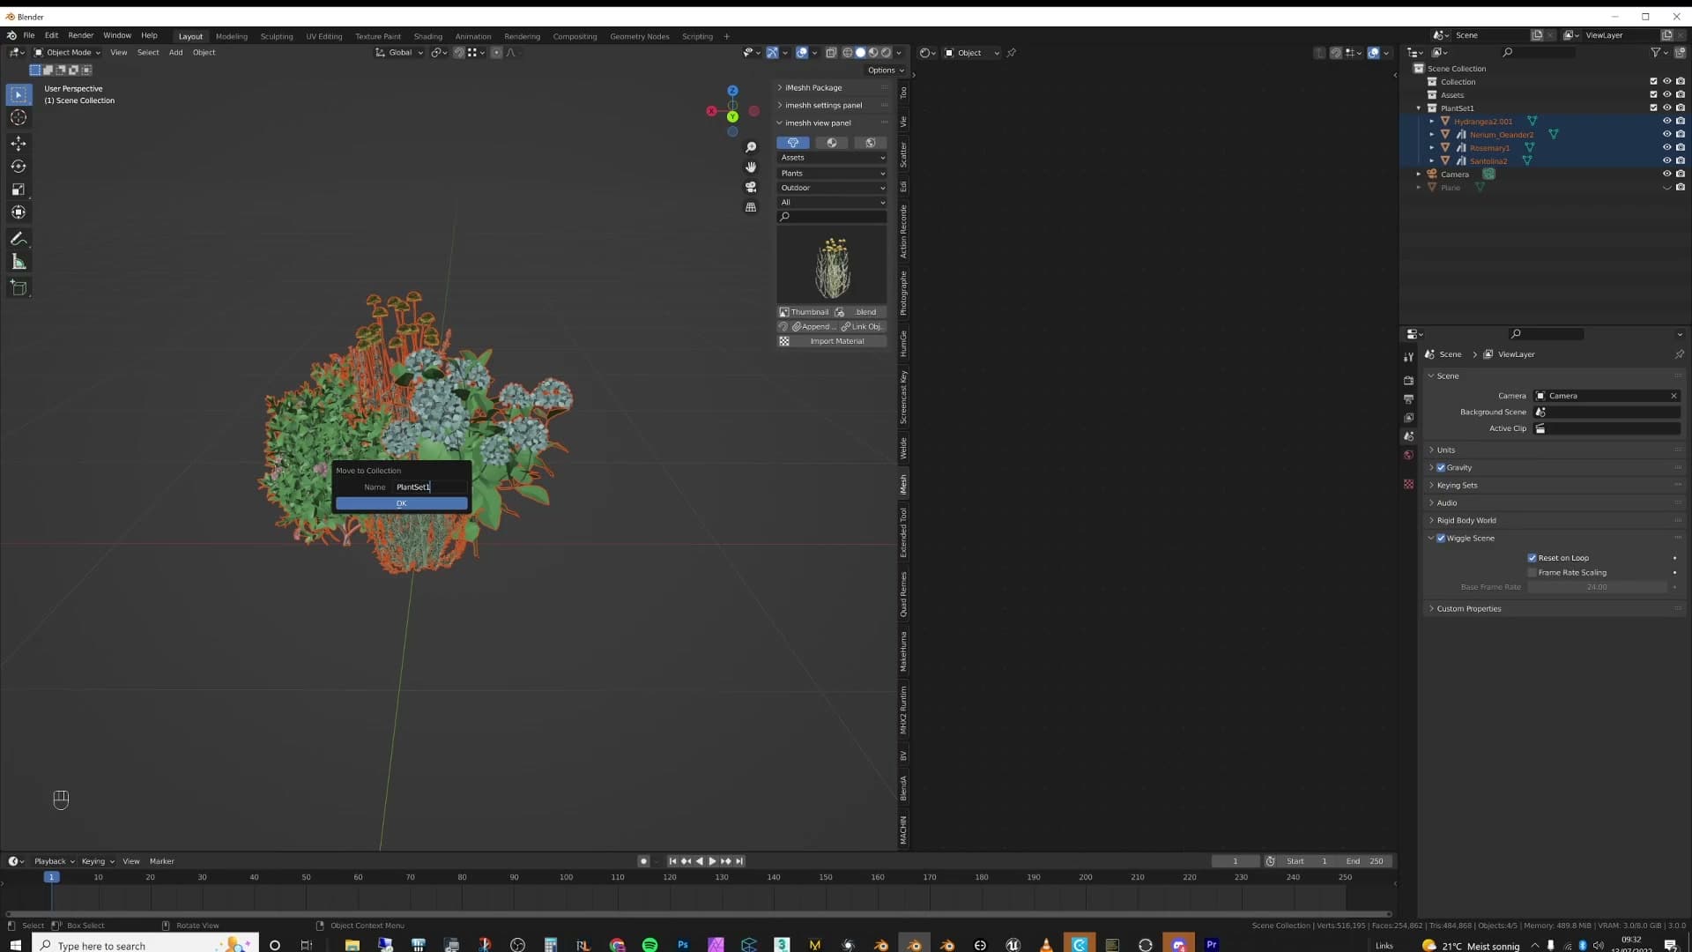Open the Outdoor subcategory dropdown
The width and height of the screenshot is (1692, 952).
(832, 188)
